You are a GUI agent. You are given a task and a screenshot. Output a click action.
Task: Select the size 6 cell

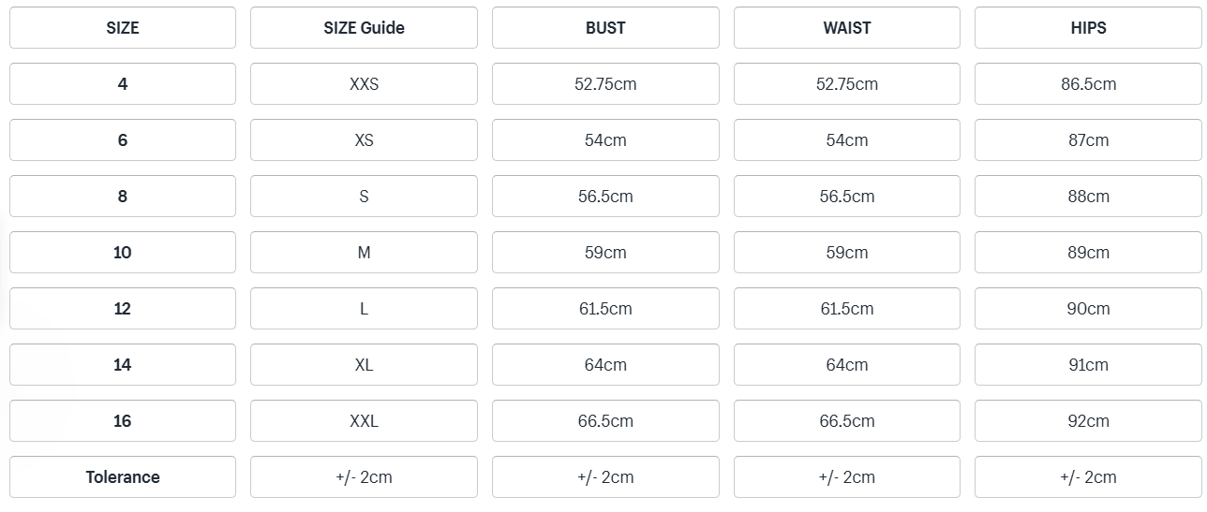pos(123,140)
